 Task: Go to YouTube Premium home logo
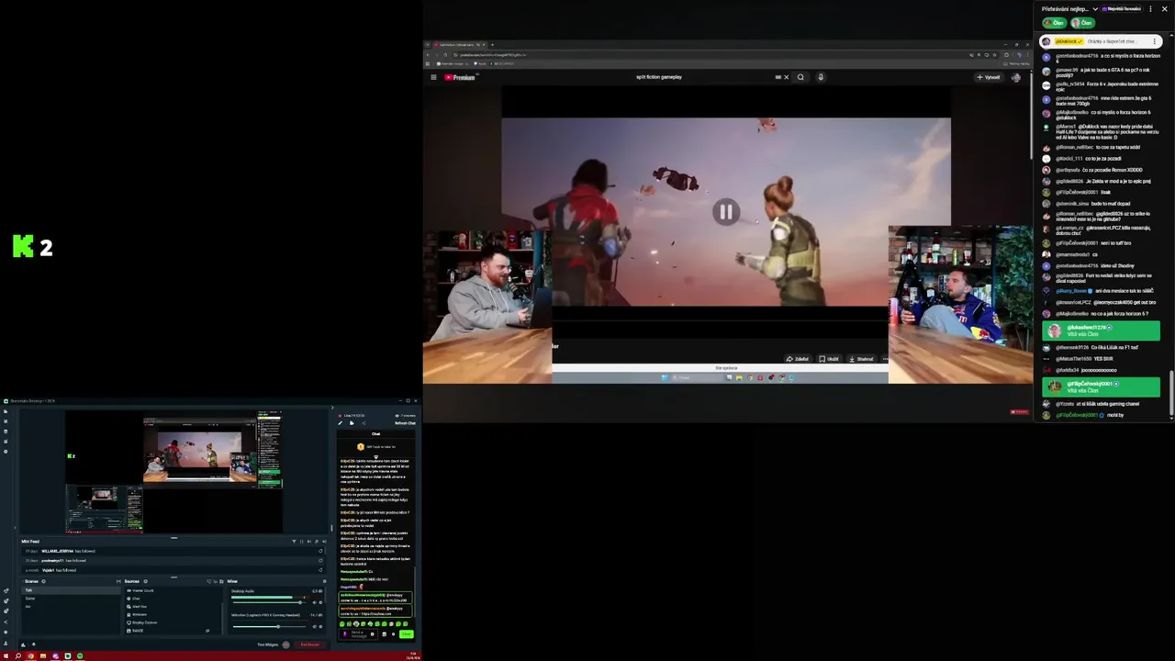pos(460,77)
